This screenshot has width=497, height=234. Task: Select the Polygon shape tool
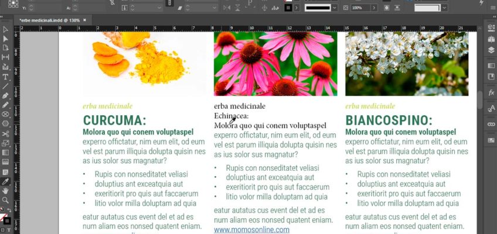tap(5, 123)
